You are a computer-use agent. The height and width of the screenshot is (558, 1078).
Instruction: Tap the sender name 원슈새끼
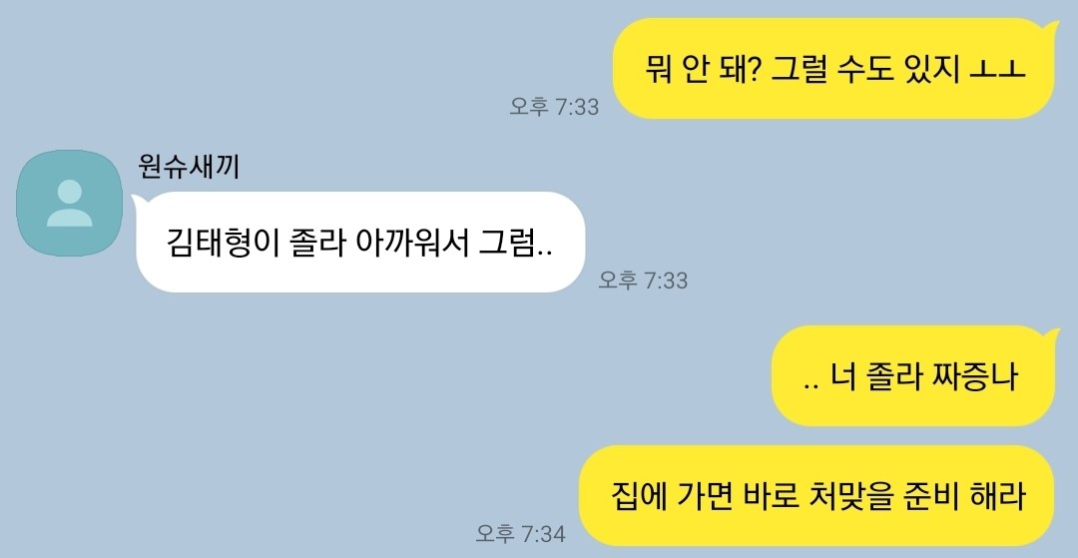pyautogui.click(x=189, y=167)
